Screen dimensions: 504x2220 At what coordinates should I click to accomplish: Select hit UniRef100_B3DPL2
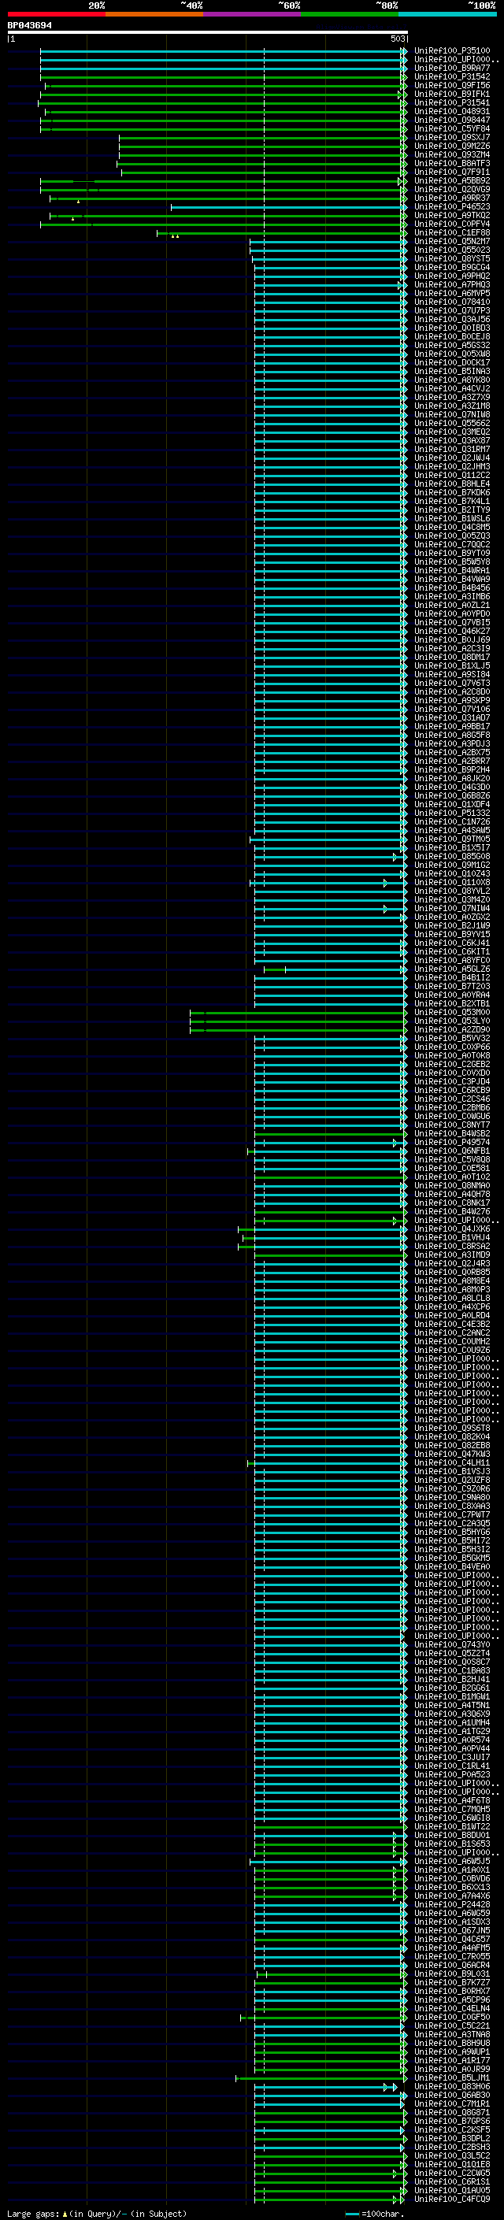tap(452, 2137)
